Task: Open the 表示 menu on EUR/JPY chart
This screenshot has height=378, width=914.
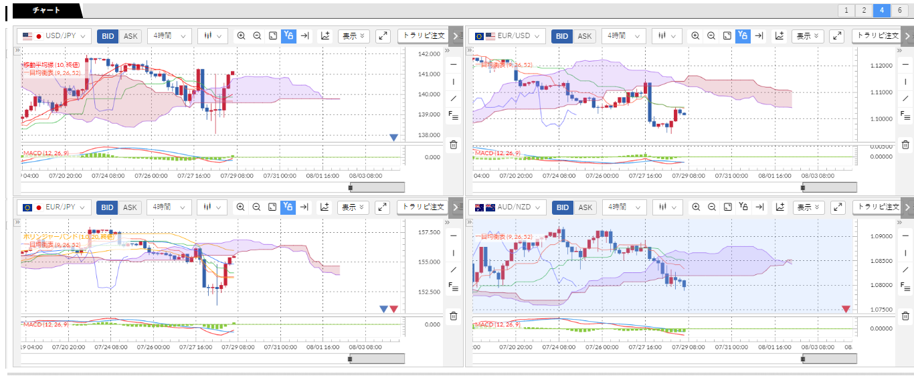Action: pyautogui.click(x=353, y=207)
